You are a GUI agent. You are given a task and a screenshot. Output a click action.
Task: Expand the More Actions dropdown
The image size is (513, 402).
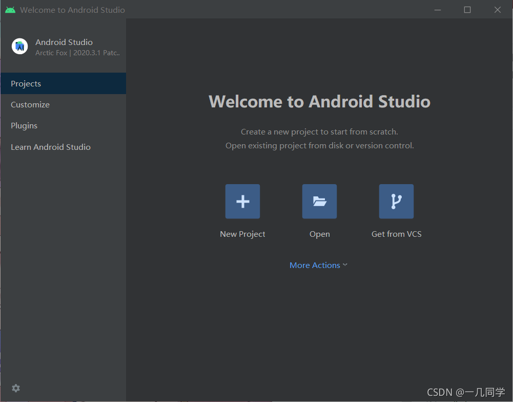coord(318,265)
